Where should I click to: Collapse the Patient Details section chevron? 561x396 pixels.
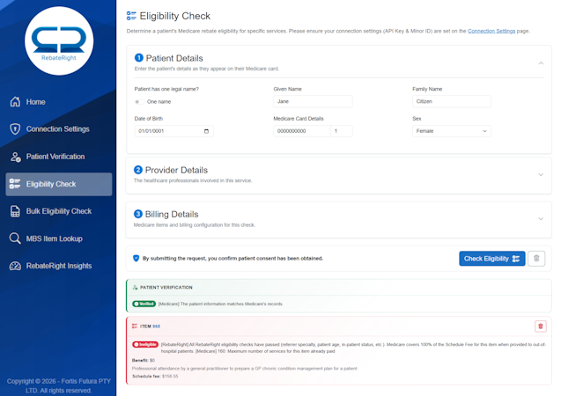pos(541,63)
